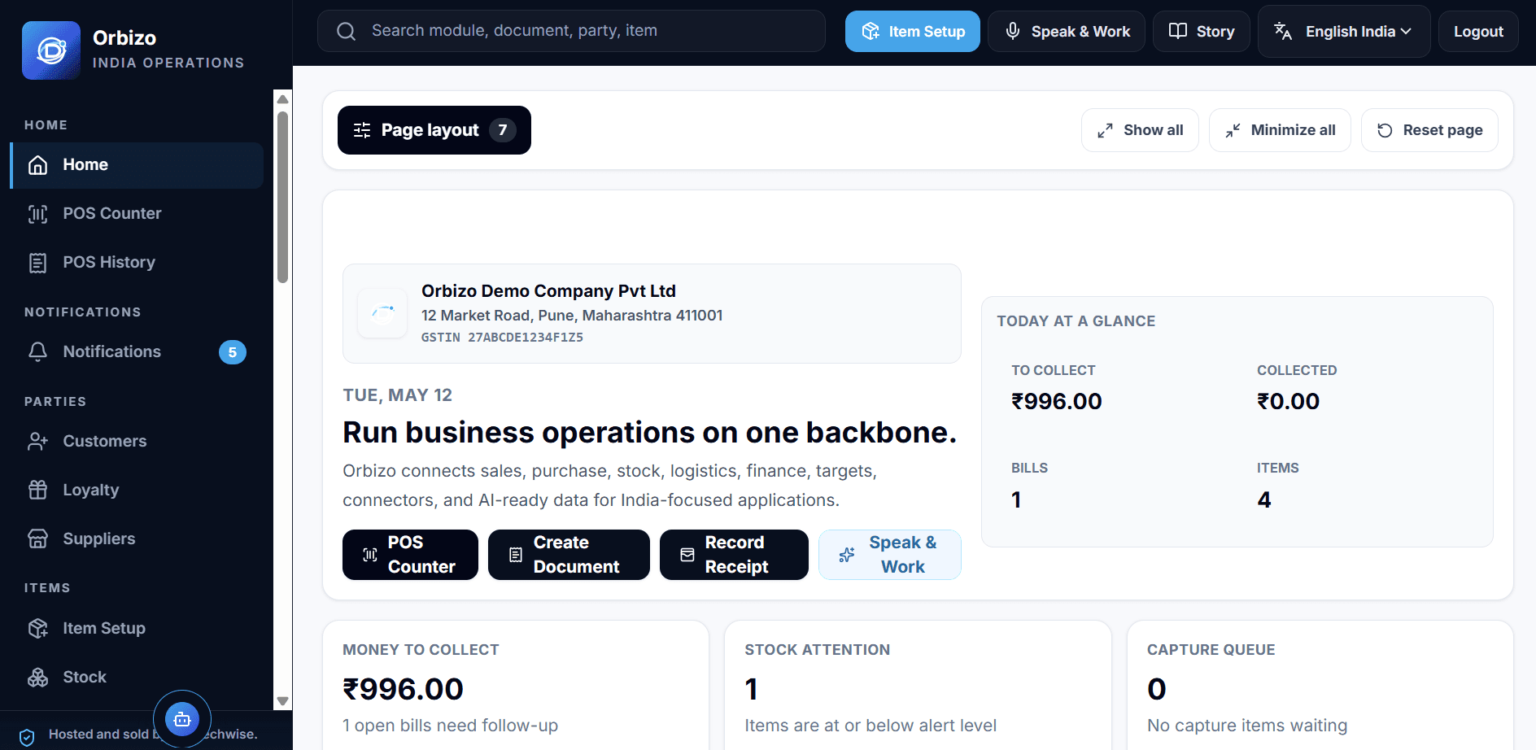This screenshot has width=1536, height=750.
Task: Click the CAPTURE QUEUE card heading
Action: pyautogui.click(x=1211, y=650)
